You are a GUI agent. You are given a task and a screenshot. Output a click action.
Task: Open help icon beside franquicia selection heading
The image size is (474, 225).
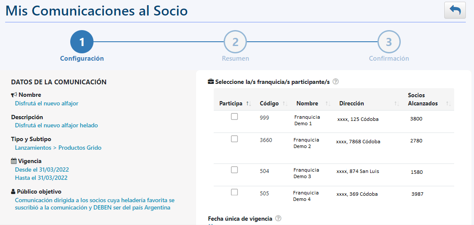tap(335, 82)
